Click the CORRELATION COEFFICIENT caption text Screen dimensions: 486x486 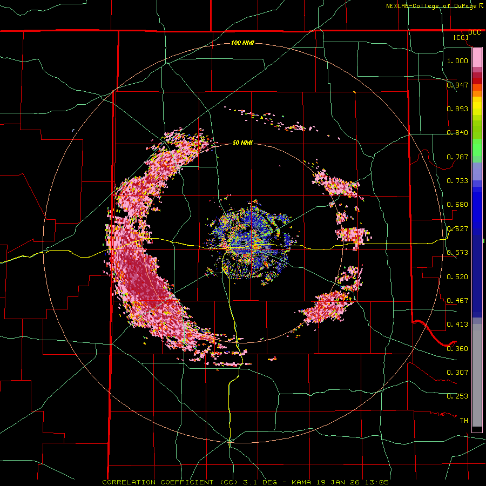click(170, 482)
